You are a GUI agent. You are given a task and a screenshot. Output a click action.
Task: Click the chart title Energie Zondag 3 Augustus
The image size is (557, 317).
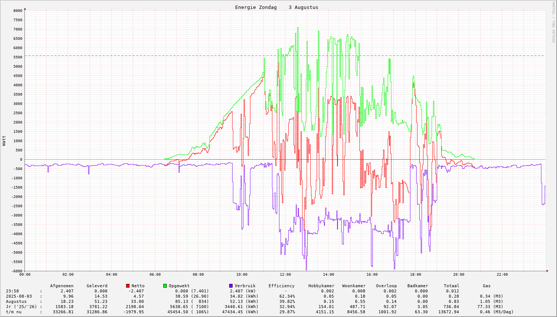[x=276, y=7]
